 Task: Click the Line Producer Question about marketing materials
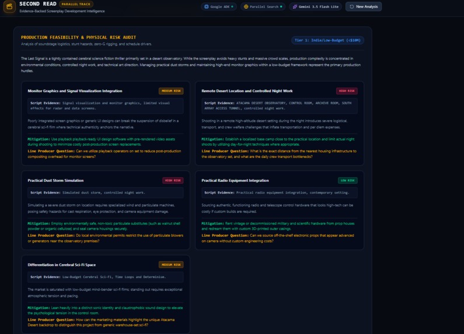point(101,322)
